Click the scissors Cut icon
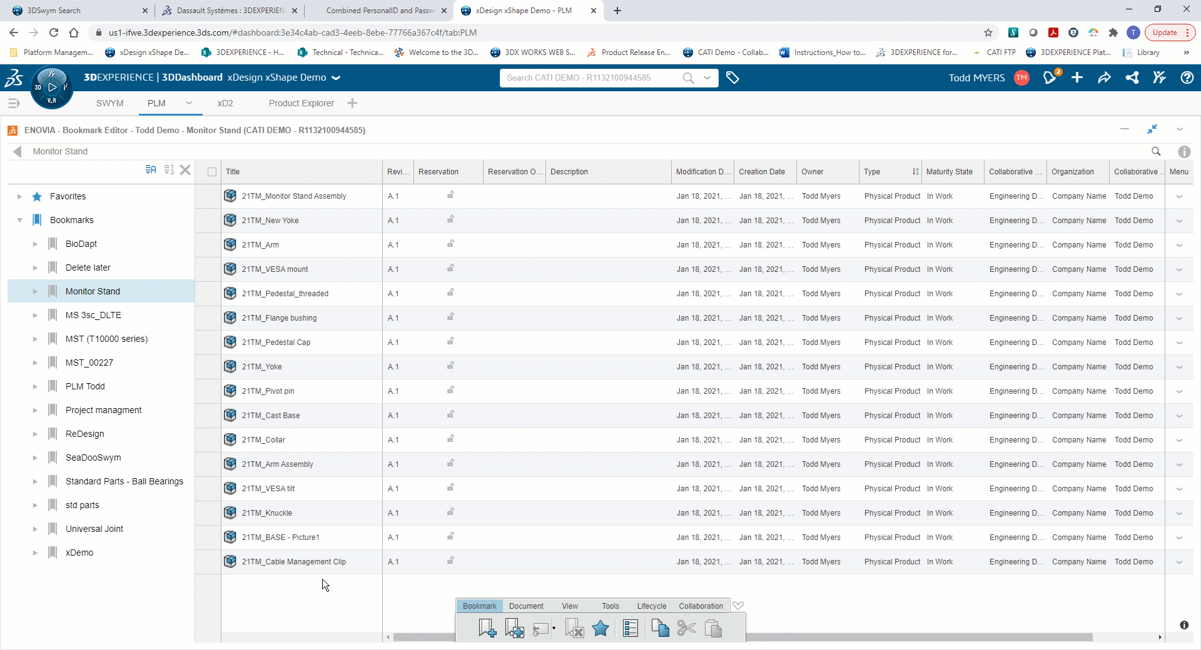1201x650 pixels. 686,627
